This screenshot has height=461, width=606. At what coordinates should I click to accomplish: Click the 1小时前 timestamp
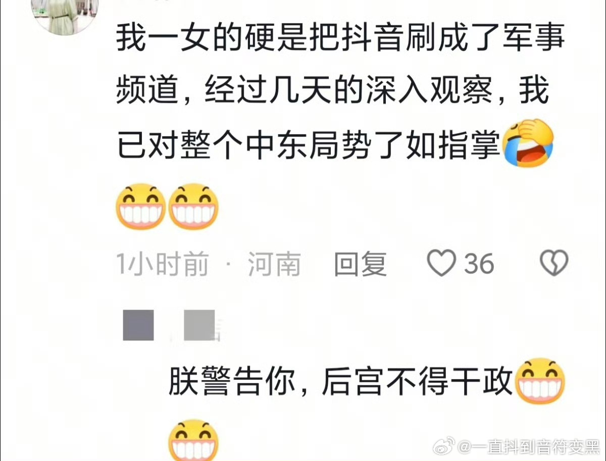click(163, 264)
